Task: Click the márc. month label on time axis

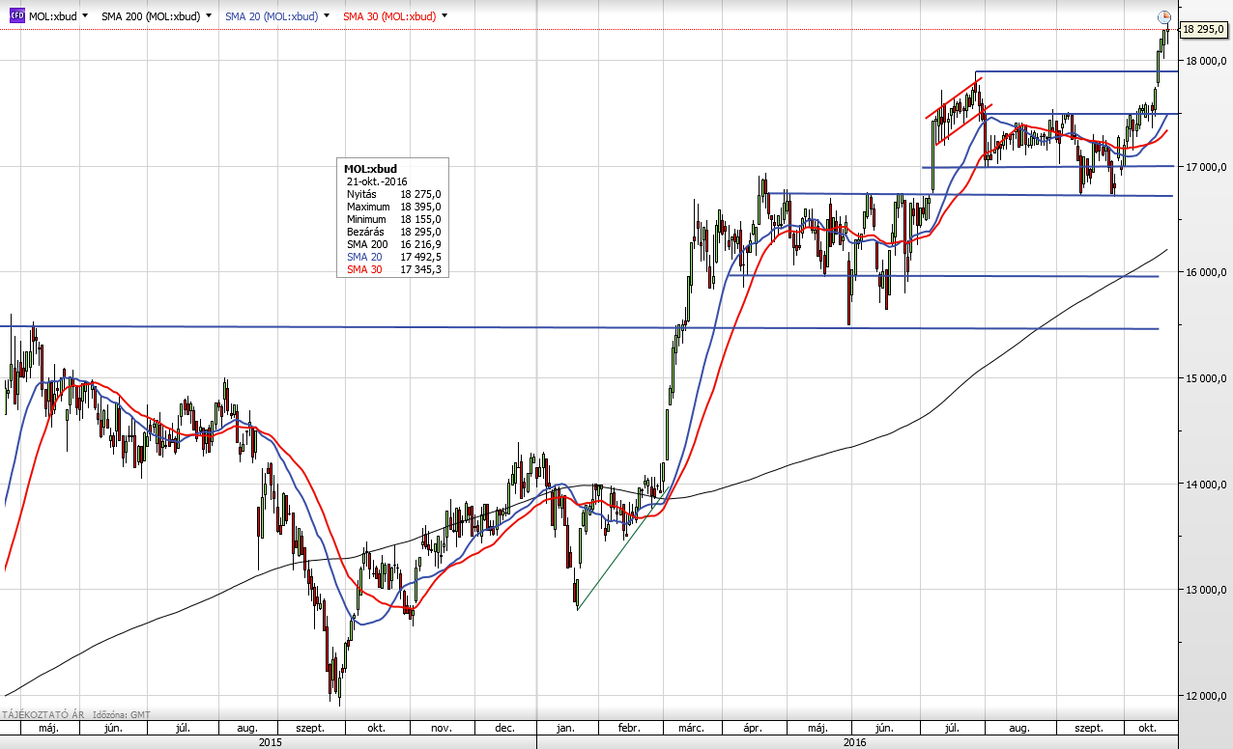Action: (x=690, y=728)
